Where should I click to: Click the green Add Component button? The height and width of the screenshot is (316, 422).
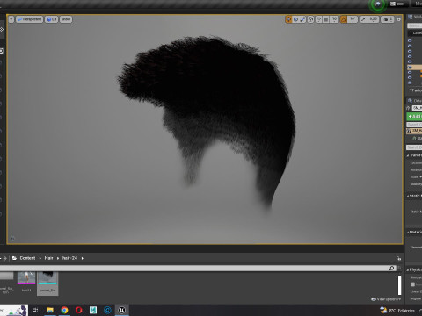click(414, 117)
